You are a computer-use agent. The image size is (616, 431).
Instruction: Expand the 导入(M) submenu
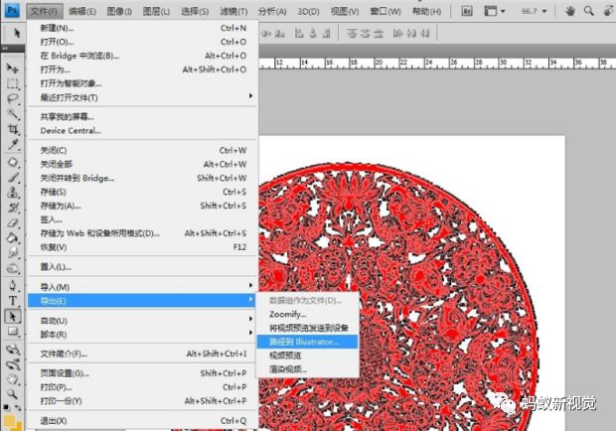coord(142,287)
